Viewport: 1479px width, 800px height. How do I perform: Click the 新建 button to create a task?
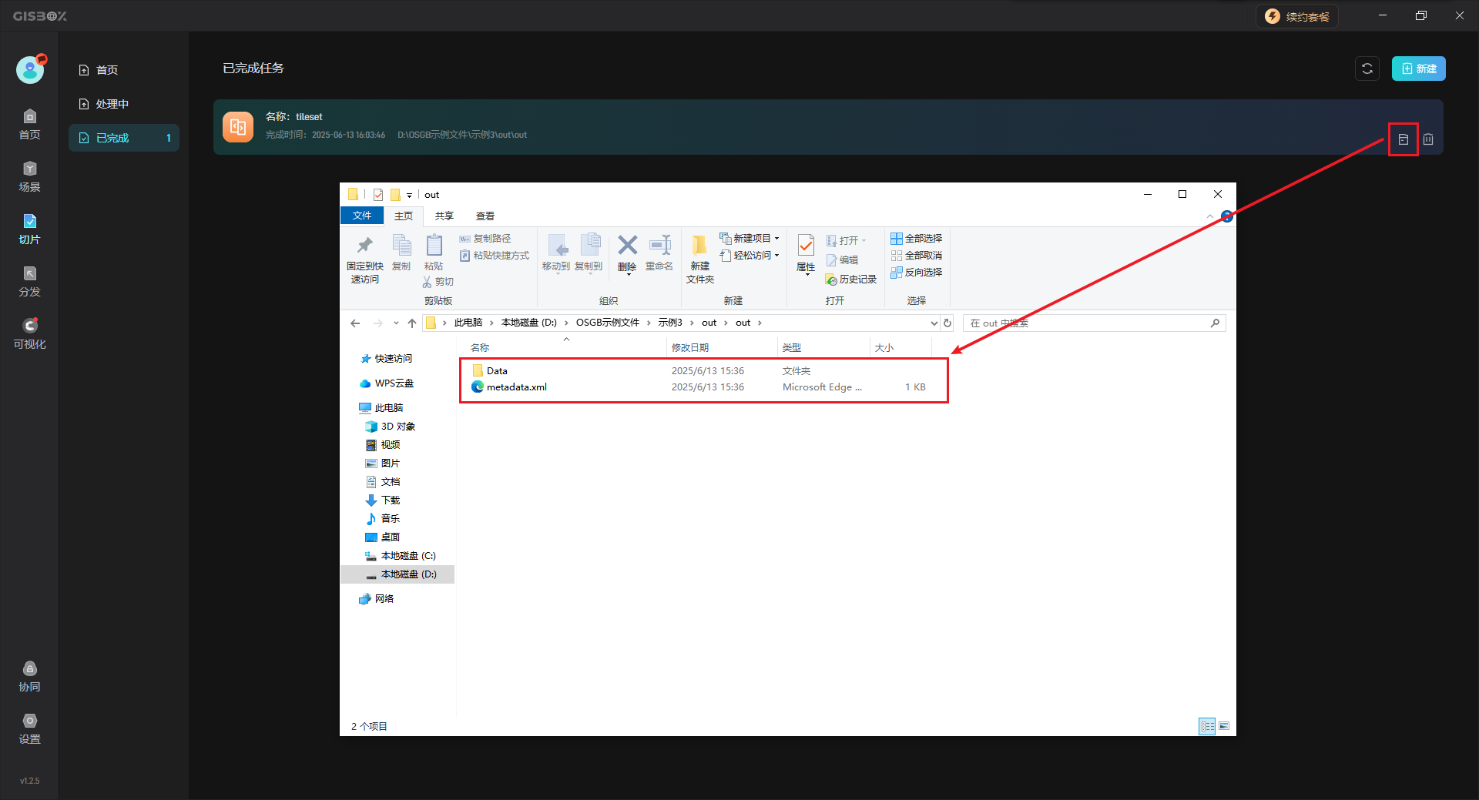(1418, 69)
